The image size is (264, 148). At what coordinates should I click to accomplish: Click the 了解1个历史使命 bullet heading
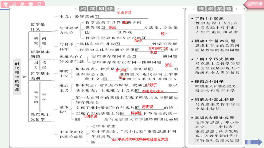215,59
